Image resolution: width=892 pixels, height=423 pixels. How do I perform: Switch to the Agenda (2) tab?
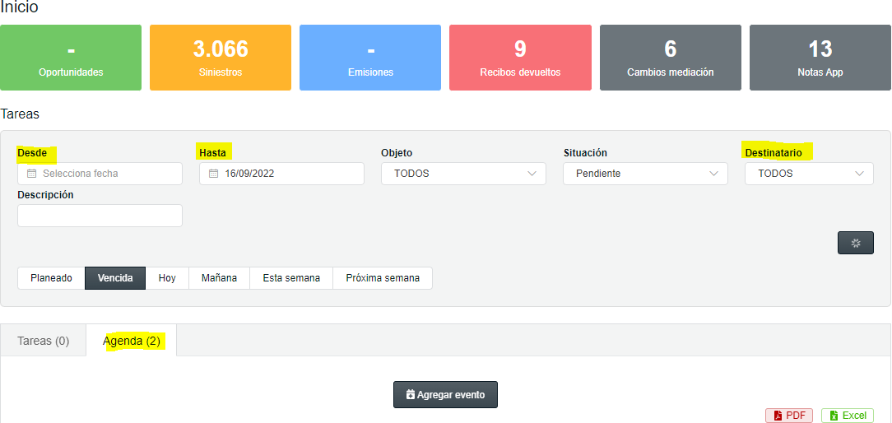tap(132, 341)
